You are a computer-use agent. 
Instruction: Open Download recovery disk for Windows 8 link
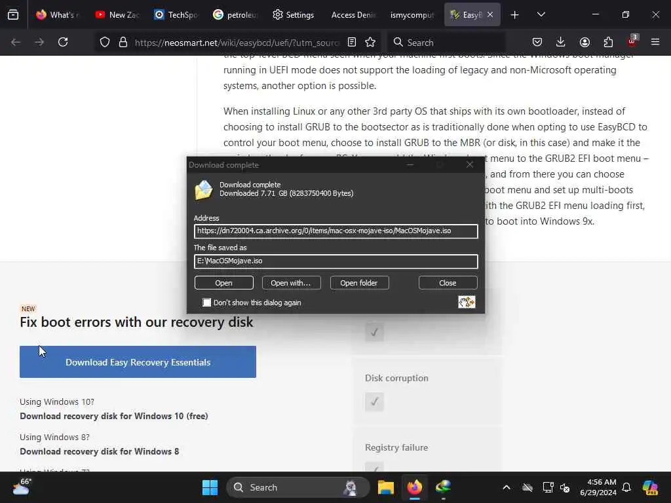100,451
